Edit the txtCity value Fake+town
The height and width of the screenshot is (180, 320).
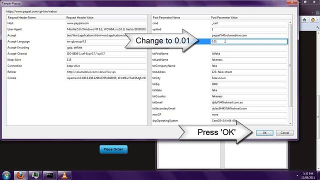point(249,78)
